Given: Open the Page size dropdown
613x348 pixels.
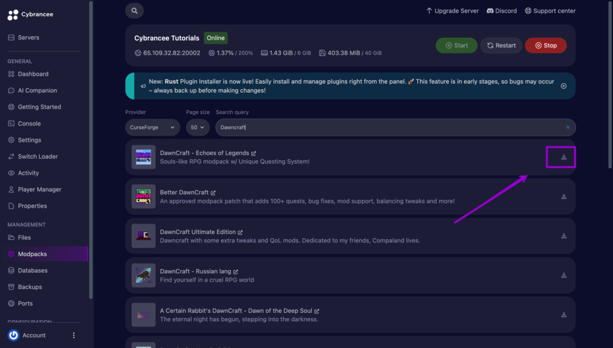Looking at the screenshot, I should click(198, 127).
